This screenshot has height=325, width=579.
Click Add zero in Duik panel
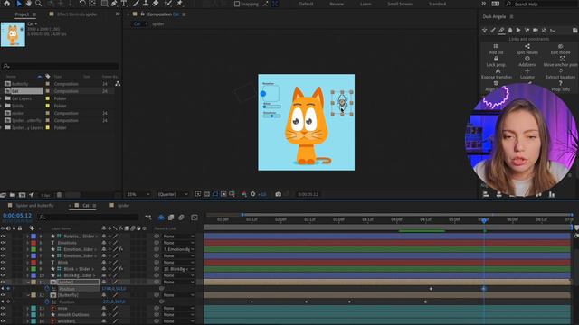[x=527, y=61]
